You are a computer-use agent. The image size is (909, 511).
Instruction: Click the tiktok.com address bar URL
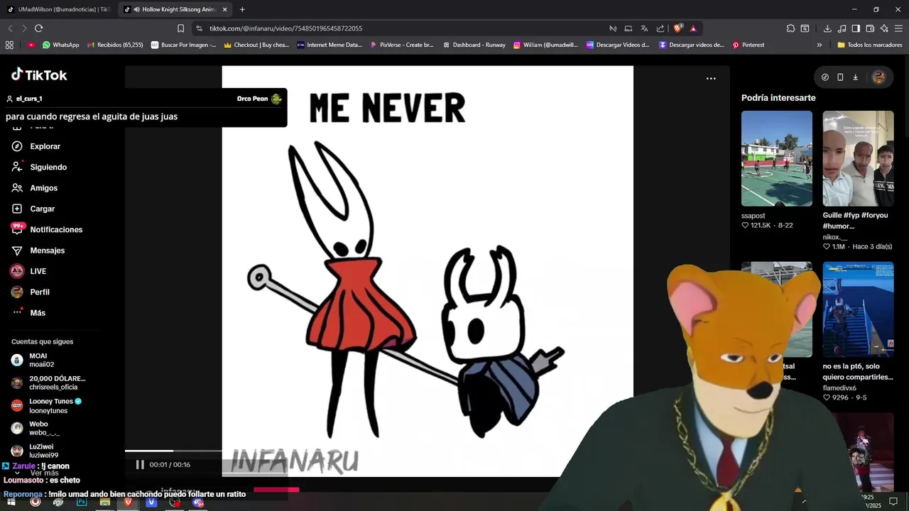coord(286,28)
